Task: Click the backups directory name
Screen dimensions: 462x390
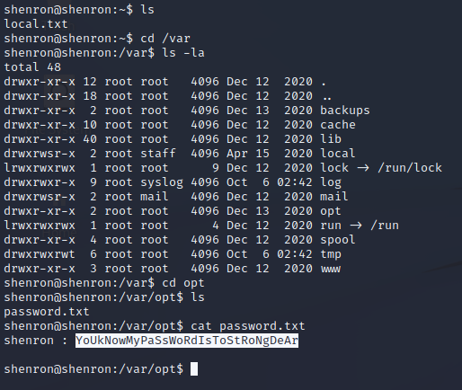Action: coord(345,111)
